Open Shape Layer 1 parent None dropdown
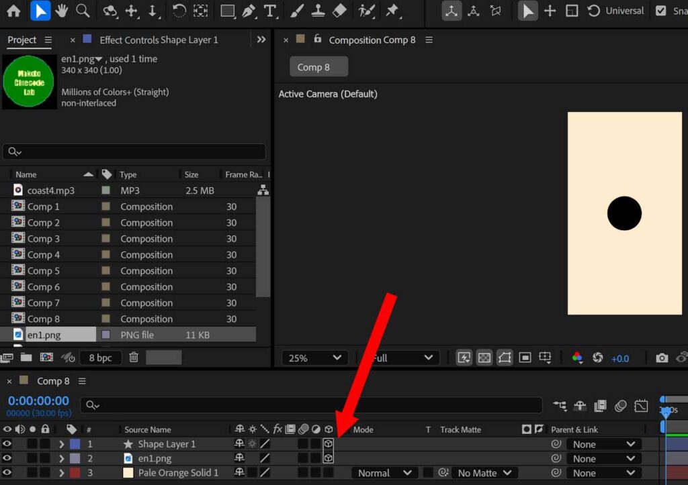The height and width of the screenshot is (485, 688). click(x=604, y=444)
